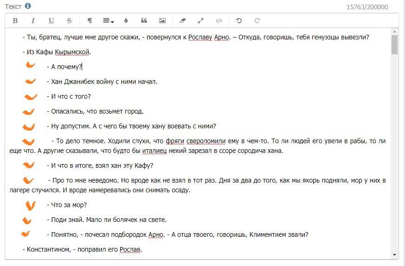The width and height of the screenshot is (405, 266).
Task: Switch to HTML code view
Action: 219,20
